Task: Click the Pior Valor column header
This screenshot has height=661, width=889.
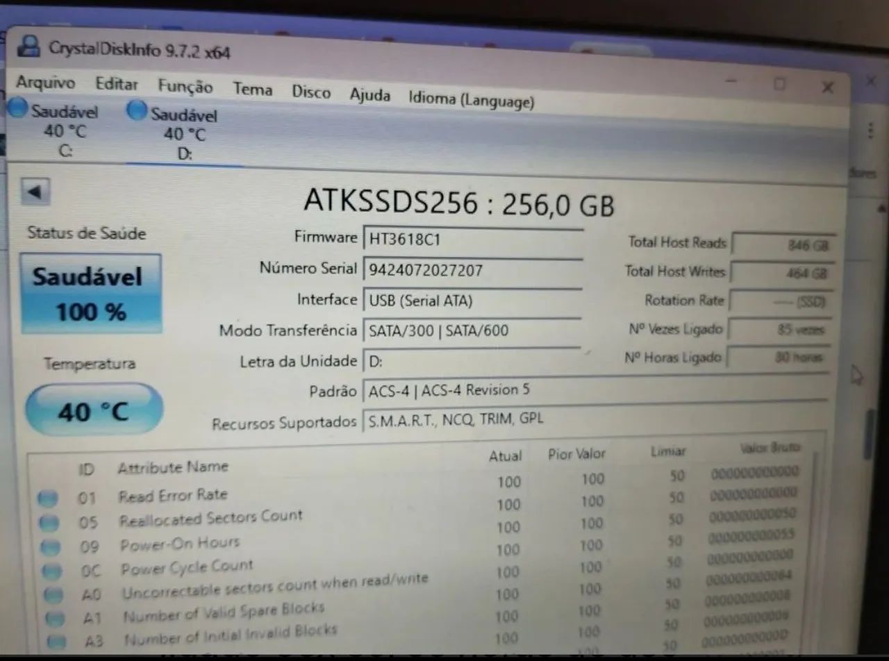Action: pos(576,454)
